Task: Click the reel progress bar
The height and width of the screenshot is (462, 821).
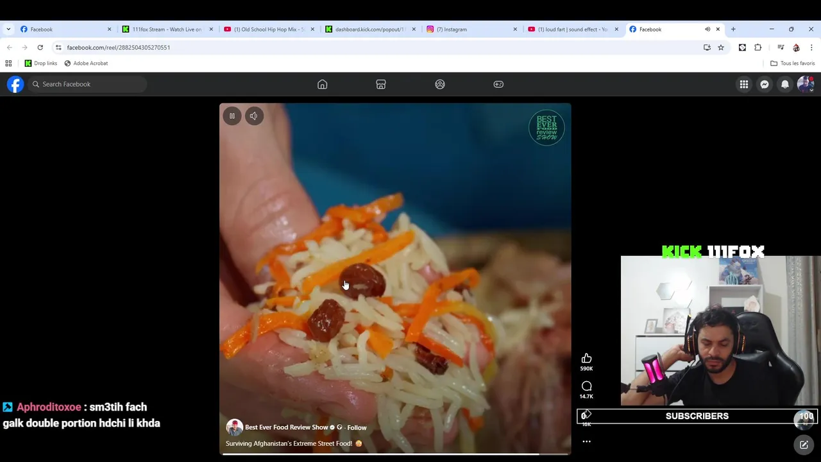Action: click(x=395, y=454)
